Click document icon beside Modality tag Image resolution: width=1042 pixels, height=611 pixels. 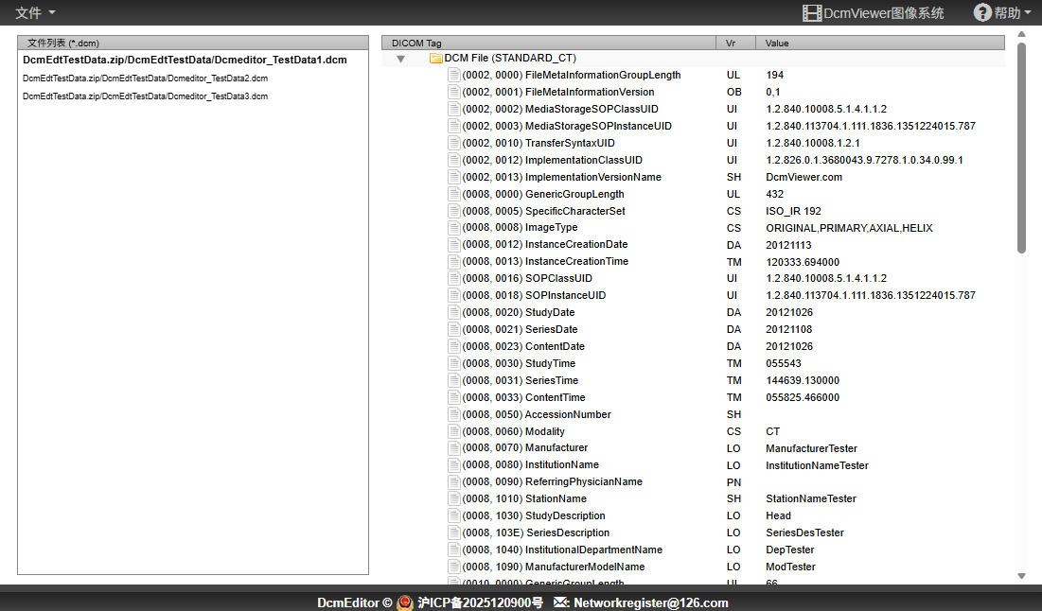tap(454, 431)
